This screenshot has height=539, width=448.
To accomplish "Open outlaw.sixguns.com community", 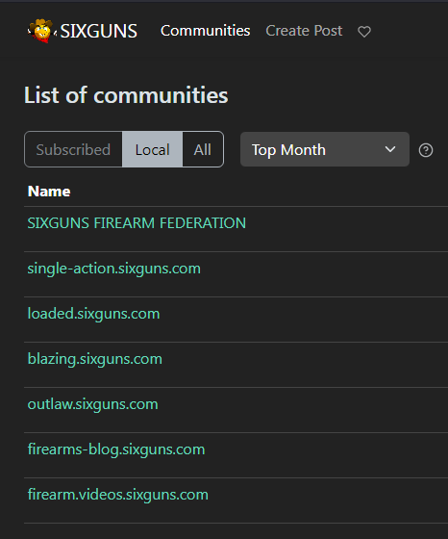I will (x=92, y=404).
